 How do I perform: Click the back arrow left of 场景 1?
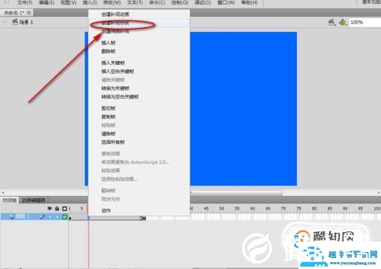coord(4,22)
